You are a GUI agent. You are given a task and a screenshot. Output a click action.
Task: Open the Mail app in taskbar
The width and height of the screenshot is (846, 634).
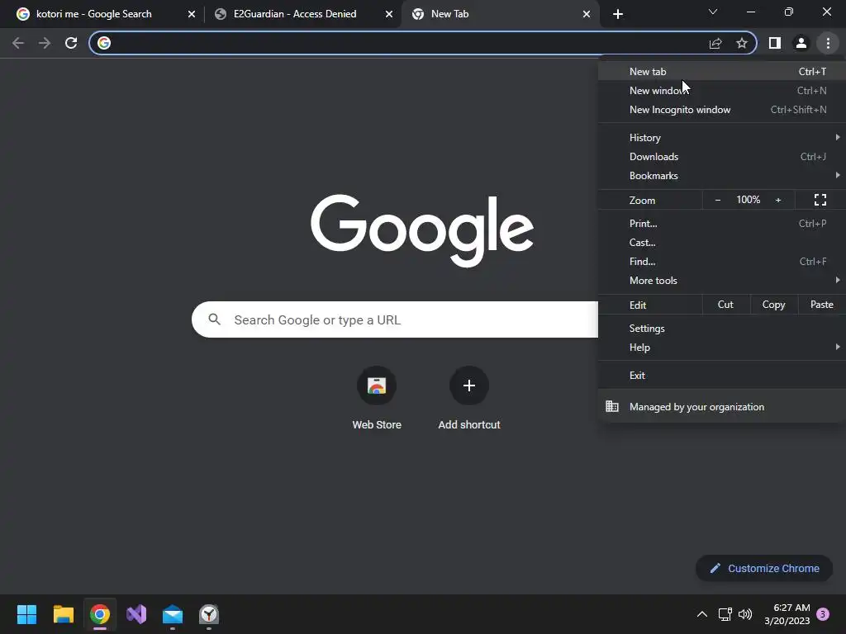tap(173, 614)
